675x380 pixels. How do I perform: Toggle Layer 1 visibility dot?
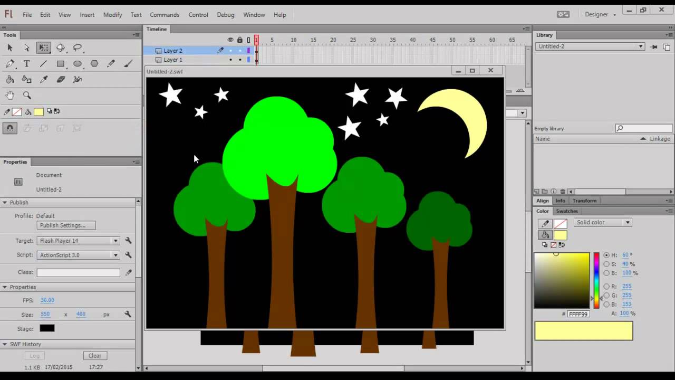click(x=230, y=60)
